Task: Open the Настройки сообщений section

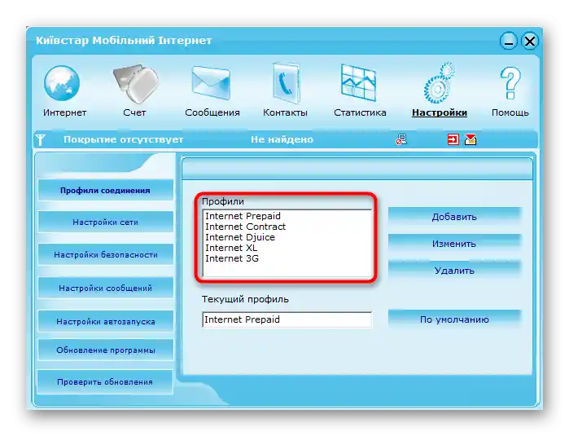Action: [105, 288]
